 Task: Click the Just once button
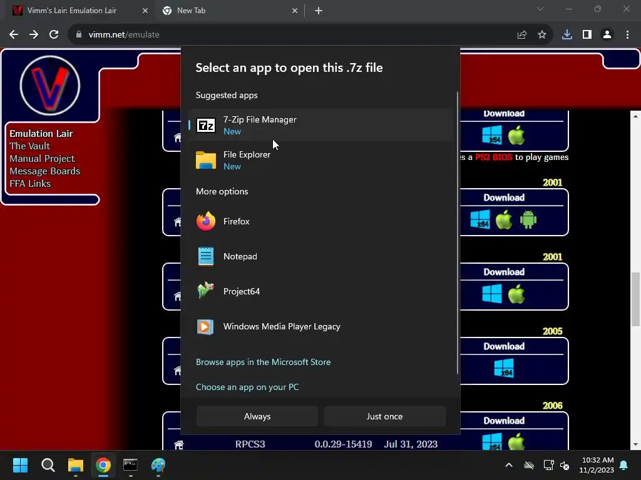(x=385, y=416)
